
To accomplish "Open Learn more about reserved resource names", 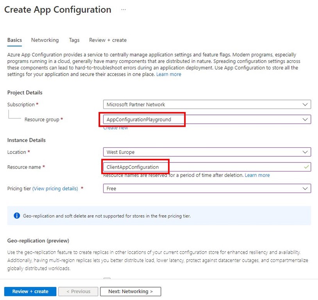I will point(257,175).
